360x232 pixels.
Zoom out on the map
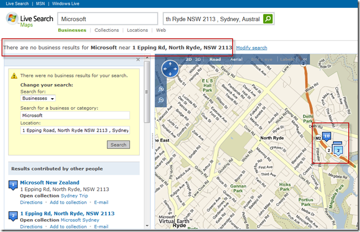pyautogui.click(x=162, y=99)
